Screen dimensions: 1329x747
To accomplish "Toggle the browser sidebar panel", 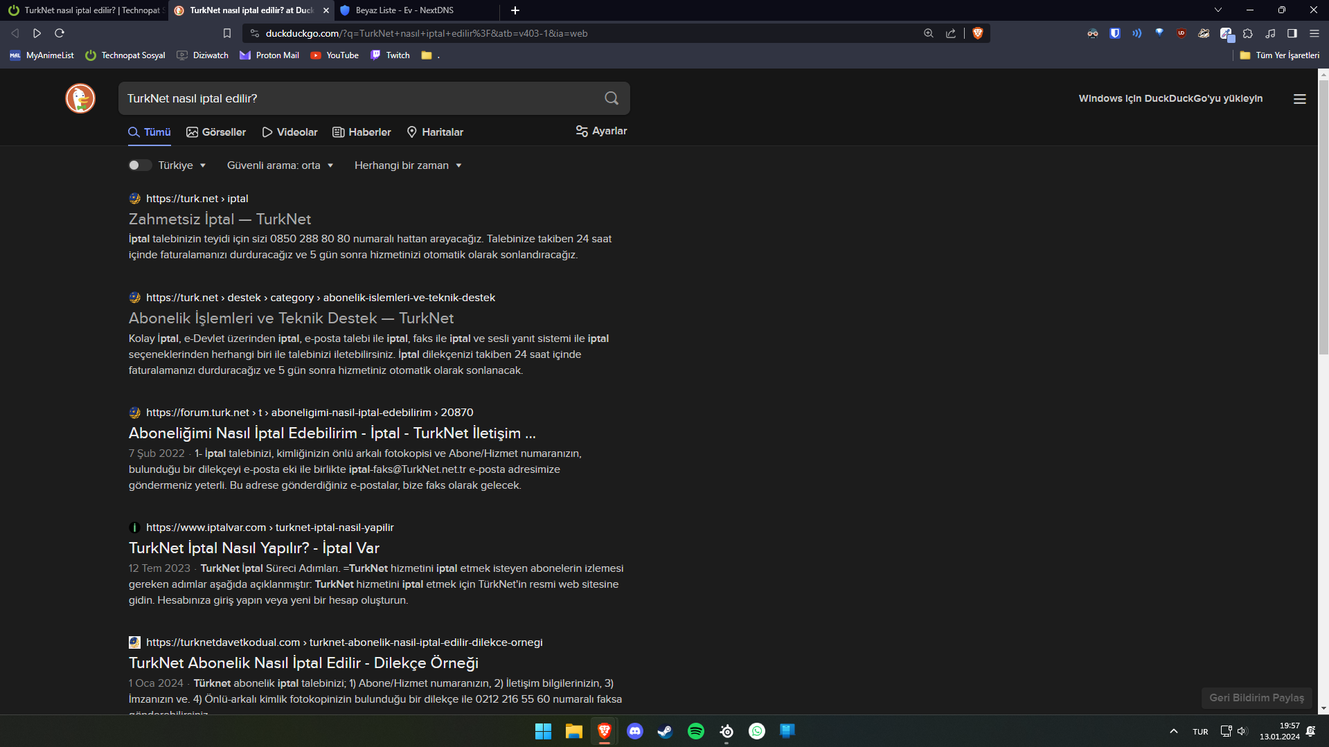I will tap(1292, 33).
